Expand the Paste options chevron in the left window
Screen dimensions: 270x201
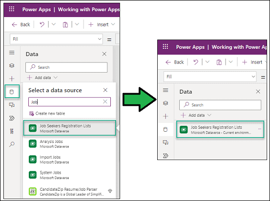click(77, 24)
